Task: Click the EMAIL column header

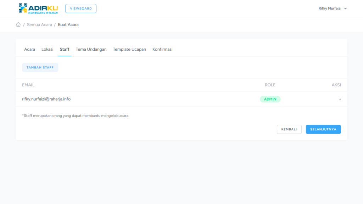Action: (28, 85)
